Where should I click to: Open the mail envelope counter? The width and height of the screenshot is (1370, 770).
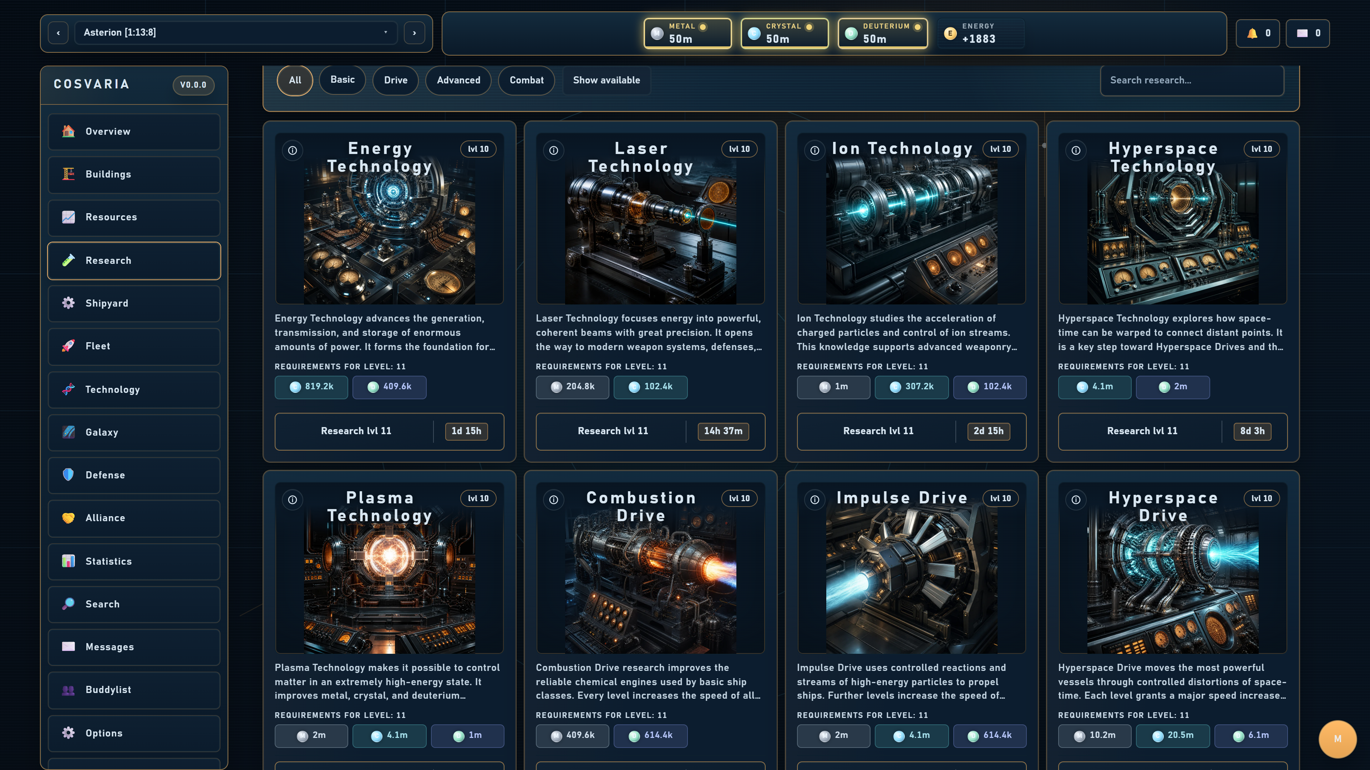point(1308,34)
